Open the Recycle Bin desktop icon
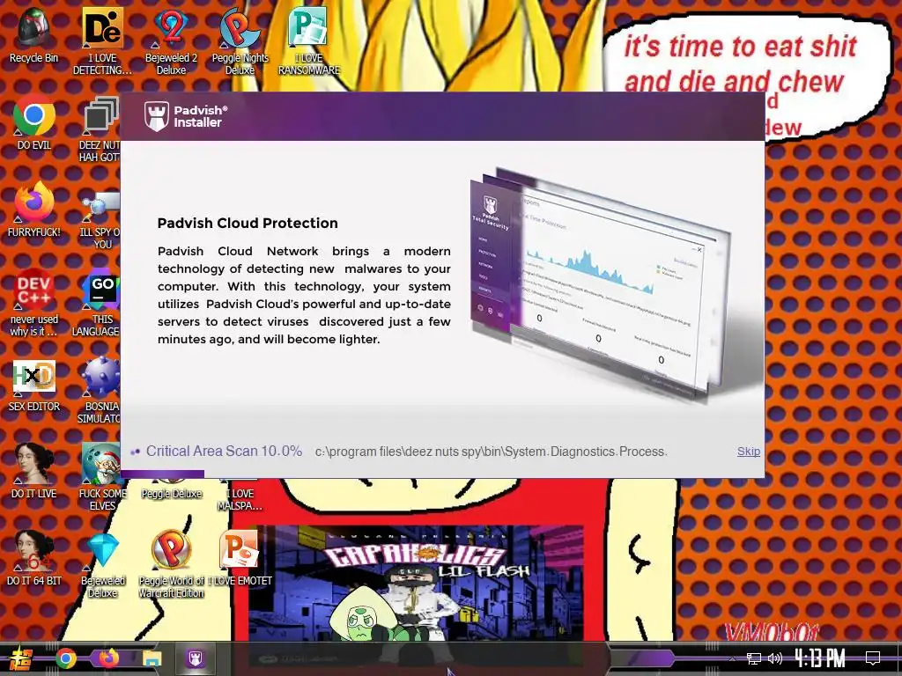 tap(33, 35)
